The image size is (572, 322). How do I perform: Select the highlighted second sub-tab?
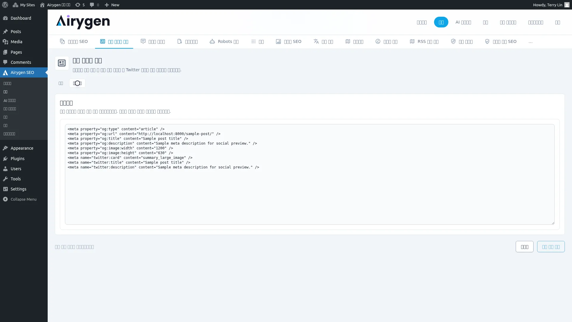(x=77, y=83)
